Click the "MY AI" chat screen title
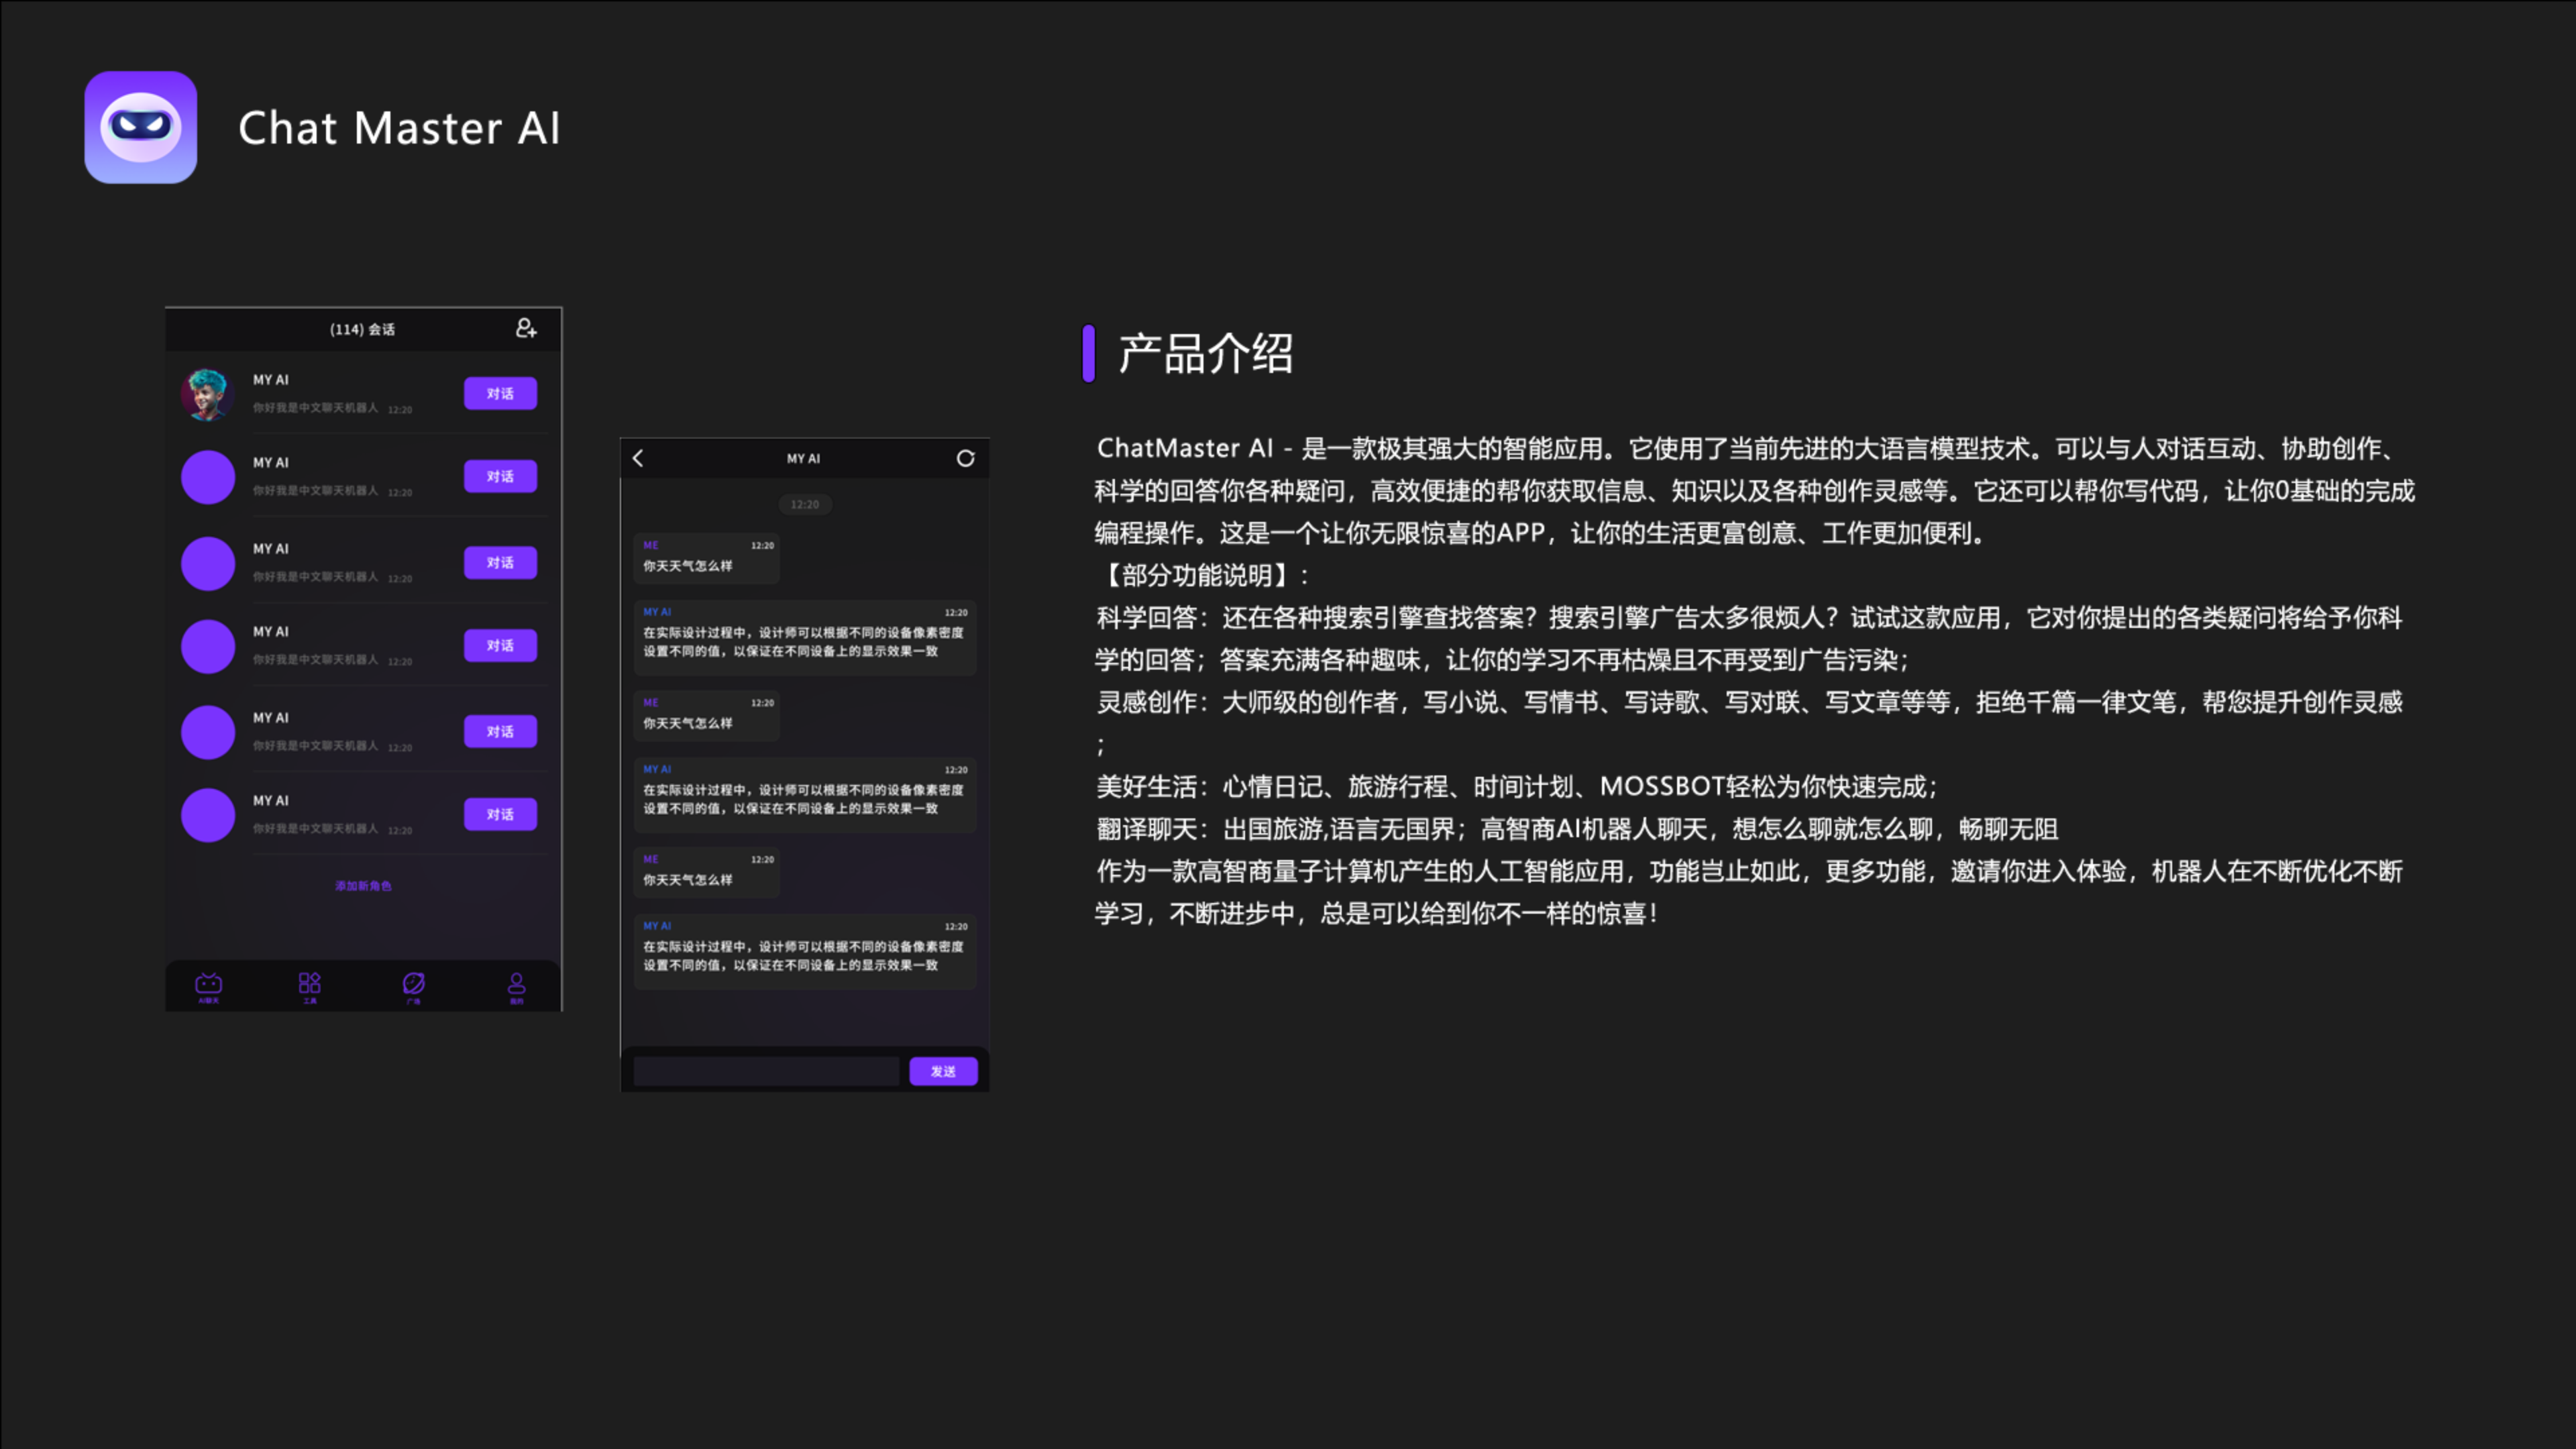Screen dimensions: 2576x1449 [803, 459]
